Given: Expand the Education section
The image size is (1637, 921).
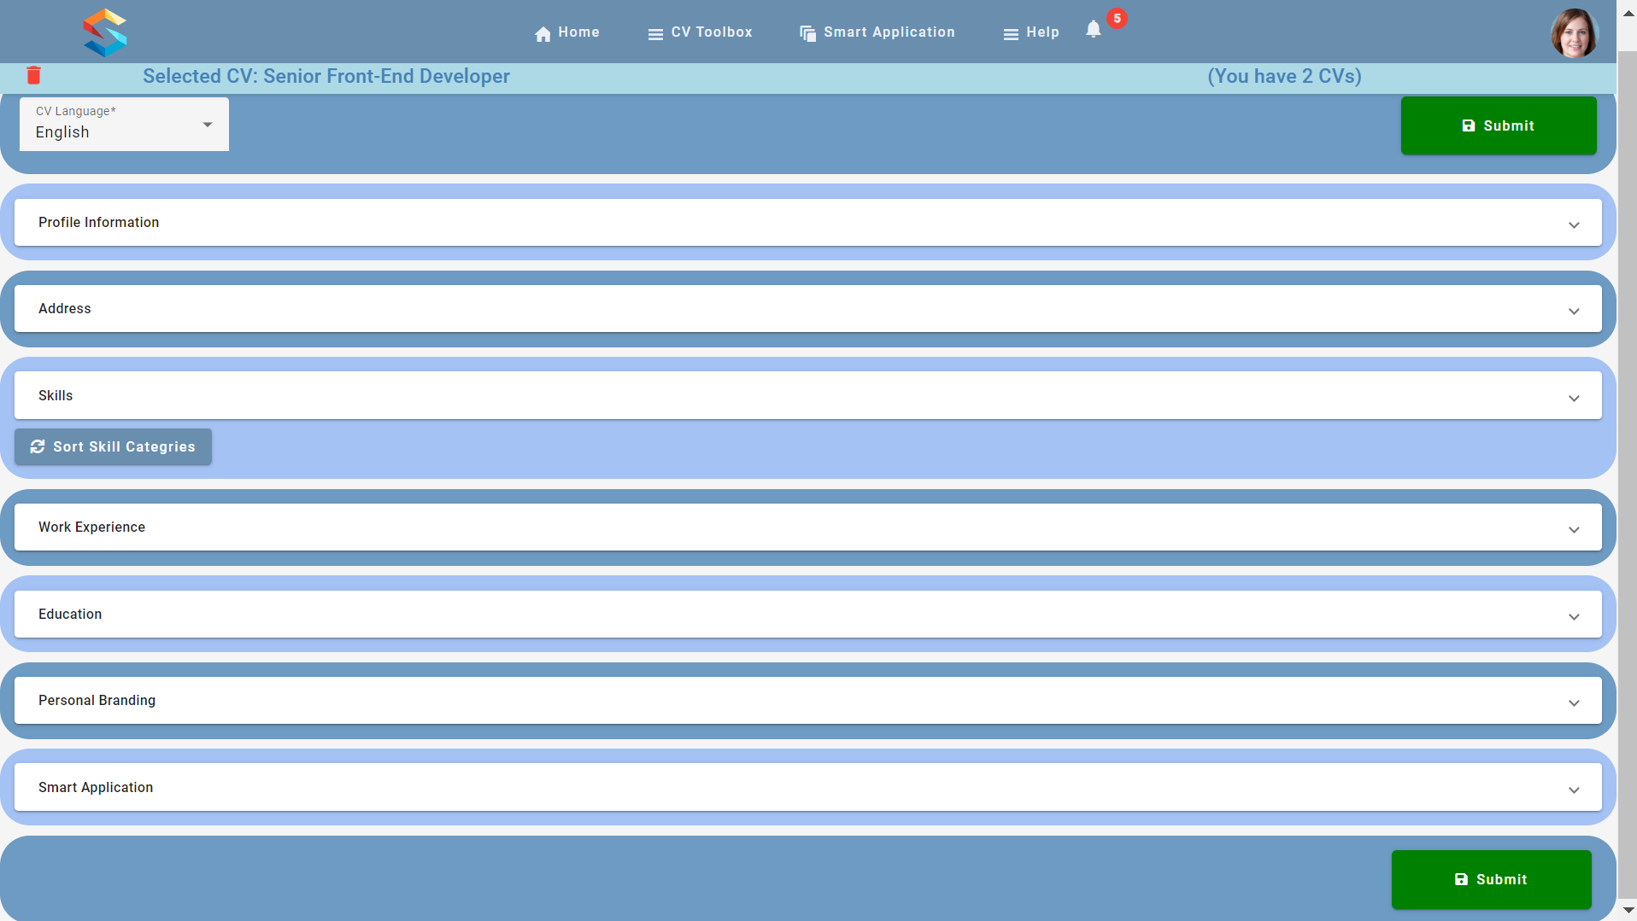Looking at the screenshot, I should [808, 615].
